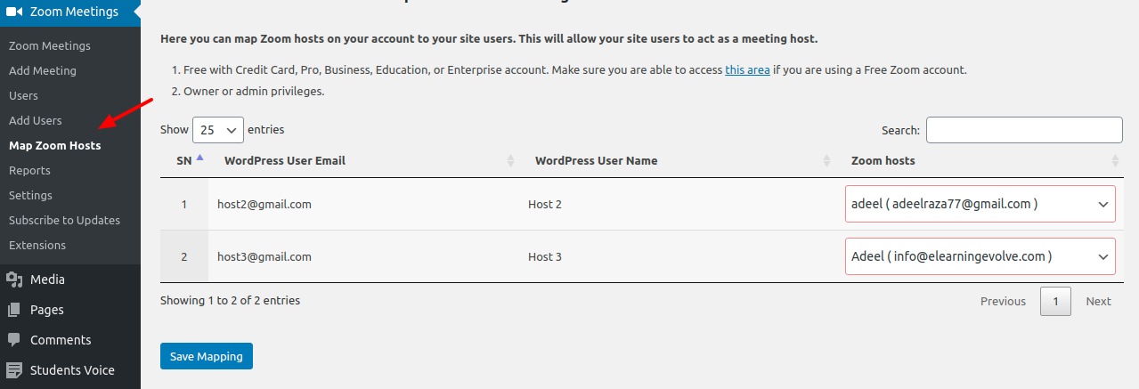Open Extensions submenu item
1139x389 pixels.
[x=37, y=245]
